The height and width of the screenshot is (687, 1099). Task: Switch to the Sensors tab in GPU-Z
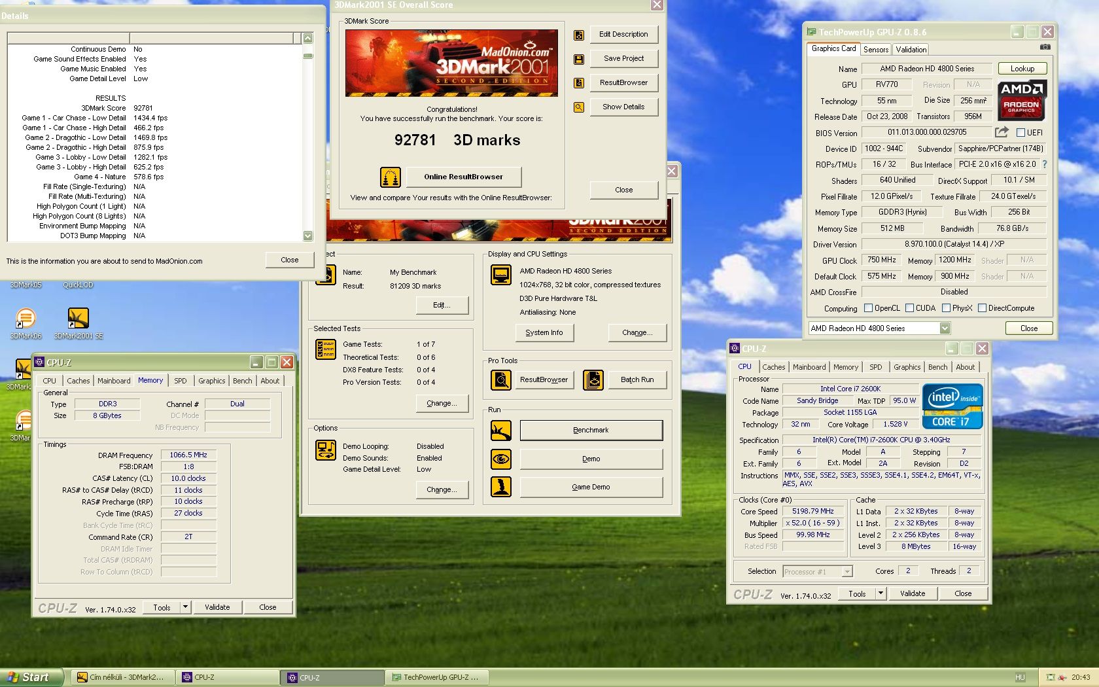(876, 50)
